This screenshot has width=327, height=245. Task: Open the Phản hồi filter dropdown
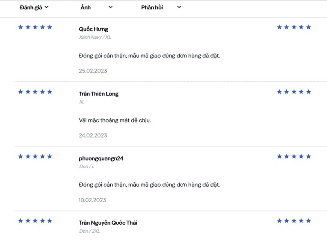(161, 7)
